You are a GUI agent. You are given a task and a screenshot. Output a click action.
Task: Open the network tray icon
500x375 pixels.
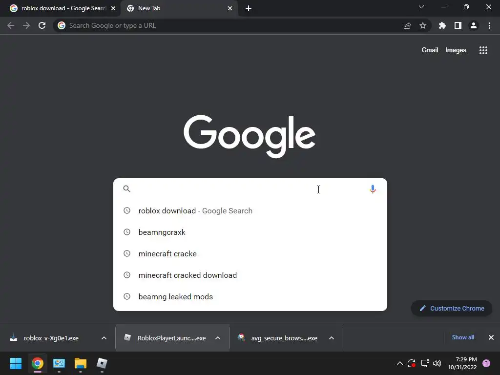425,363
